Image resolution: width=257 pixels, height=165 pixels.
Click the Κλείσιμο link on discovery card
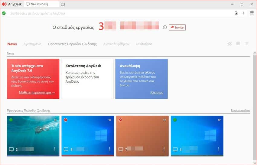click(157, 93)
